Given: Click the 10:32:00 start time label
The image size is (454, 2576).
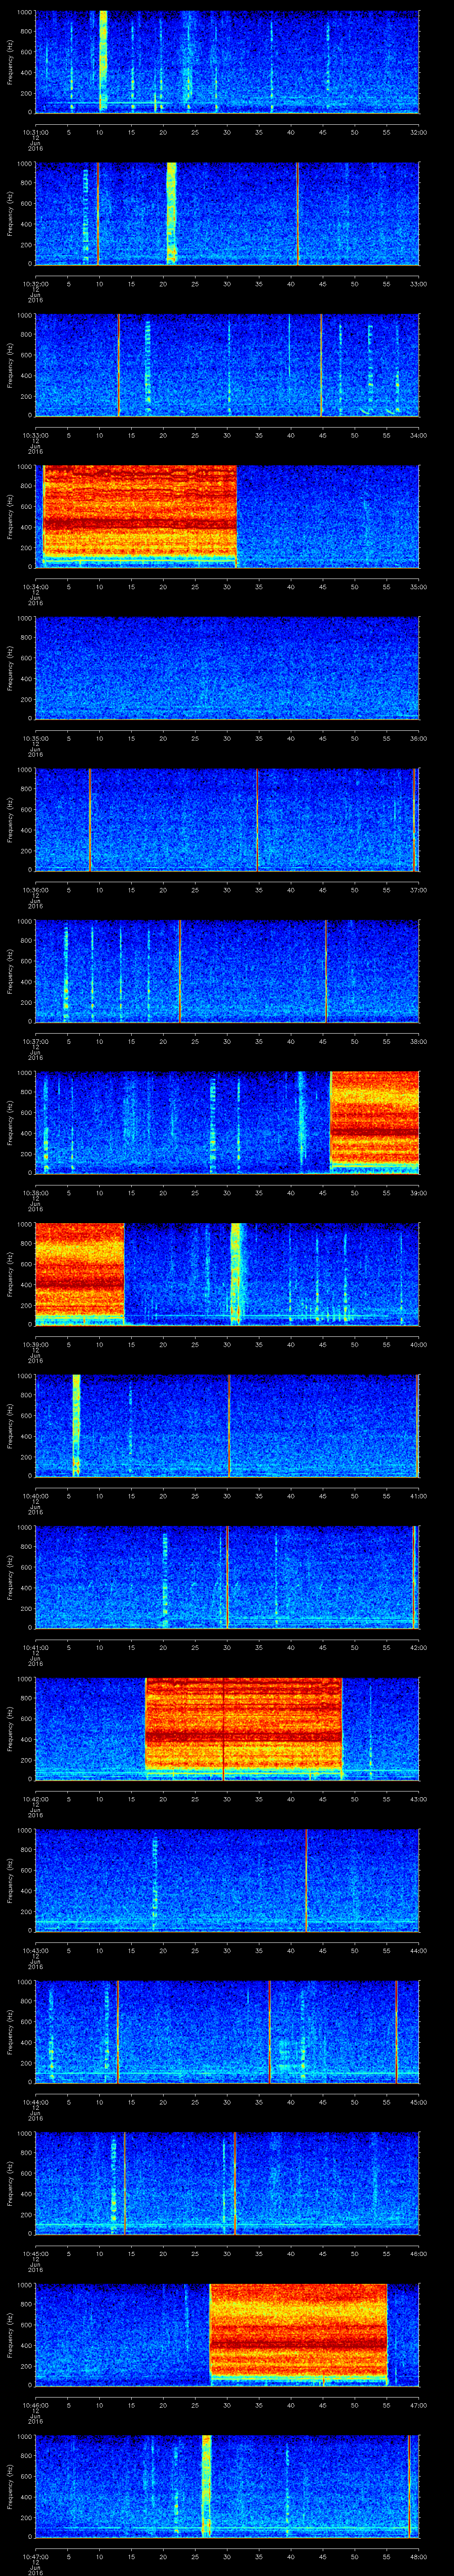Looking at the screenshot, I should [36, 284].
